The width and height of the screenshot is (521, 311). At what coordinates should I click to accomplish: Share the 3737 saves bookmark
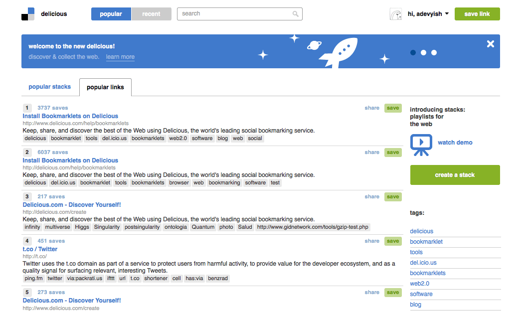(x=372, y=108)
